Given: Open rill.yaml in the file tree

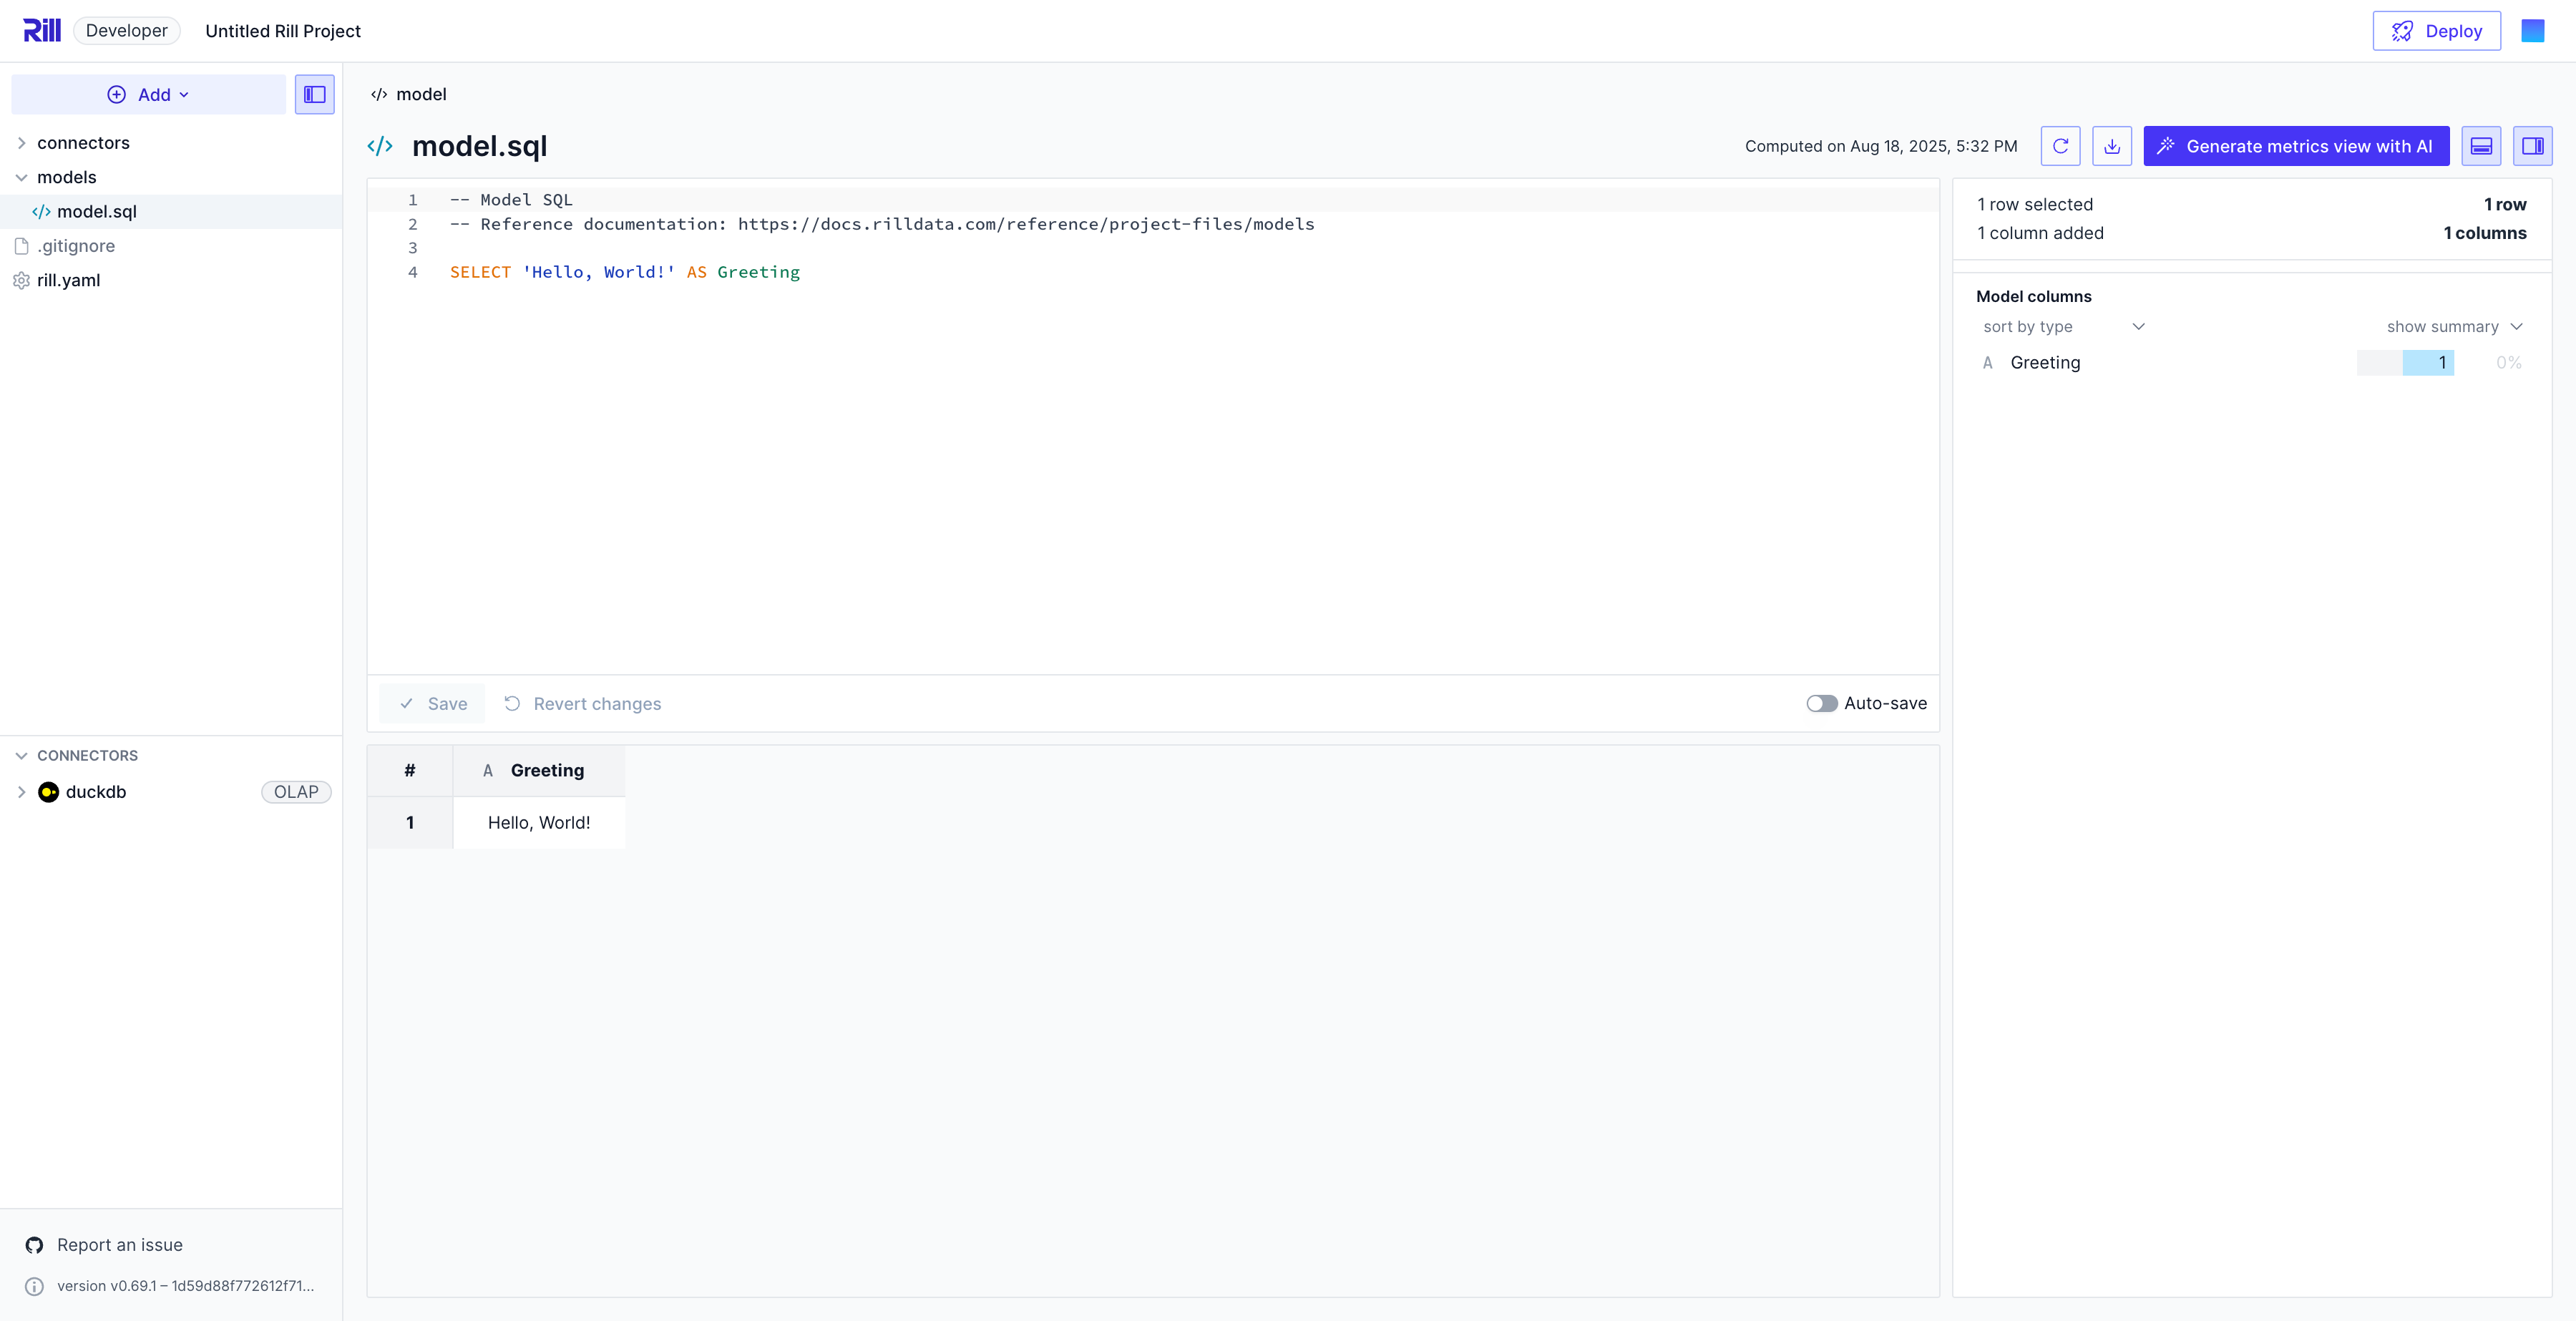Looking at the screenshot, I should click(68, 280).
